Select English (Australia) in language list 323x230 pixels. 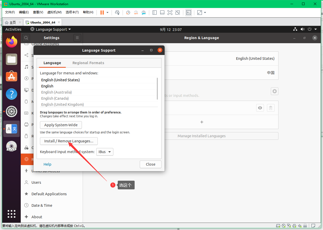coord(98,92)
